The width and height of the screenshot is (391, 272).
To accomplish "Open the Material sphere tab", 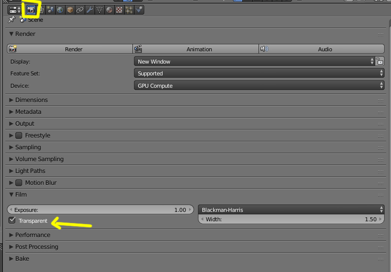I will [109, 10].
